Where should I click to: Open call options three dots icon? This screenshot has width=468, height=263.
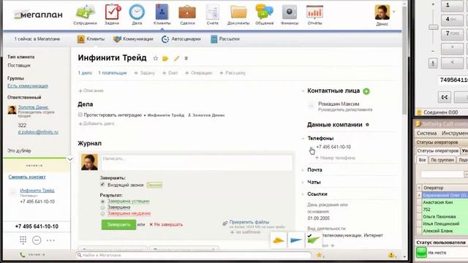click(50, 240)
